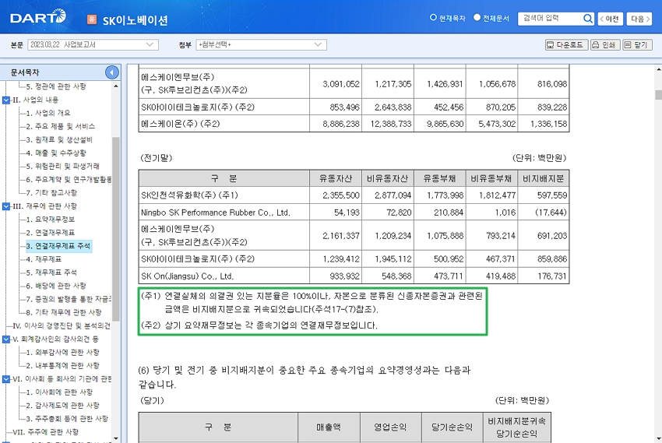The height and width of the screenshot is (443, 662).
Task: Collapse the II. 사업의 내용 tree node
Action: (x=6, y=100)
